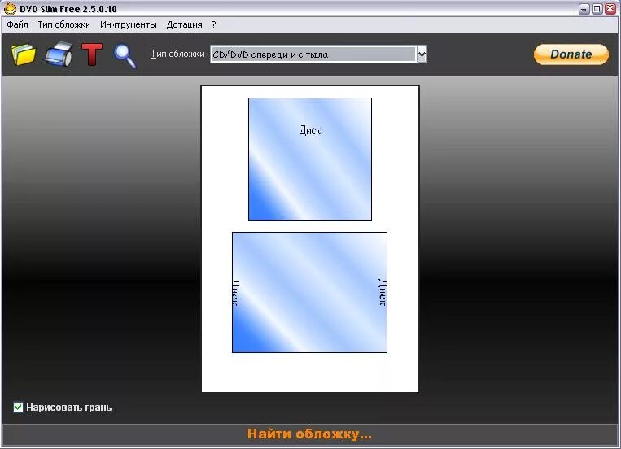Open a file with the yellow folder icon
The width and height of the screenshot is (621, 449).
coord(24,54)
